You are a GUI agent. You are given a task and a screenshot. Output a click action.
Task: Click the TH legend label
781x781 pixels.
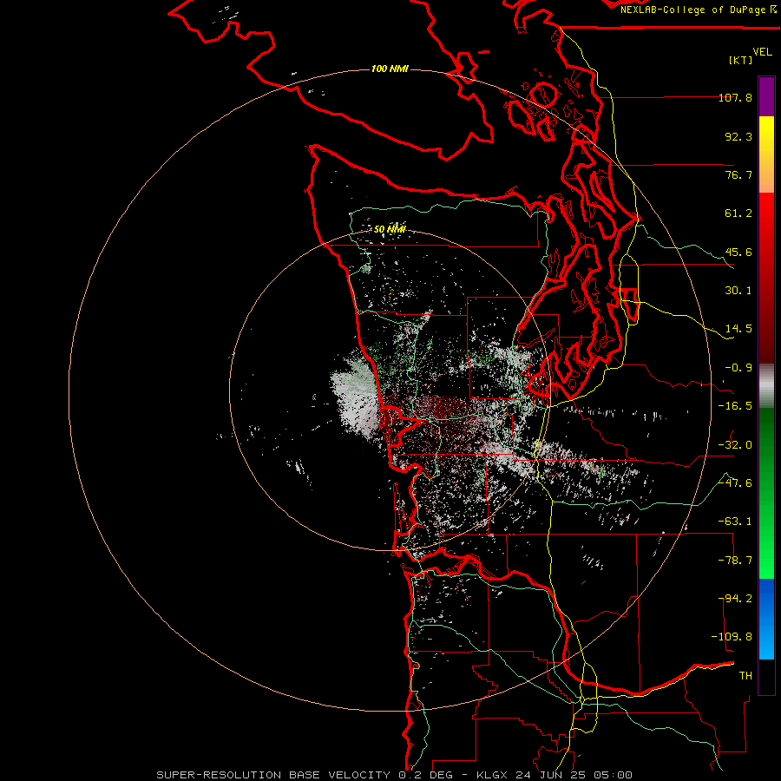745,676
